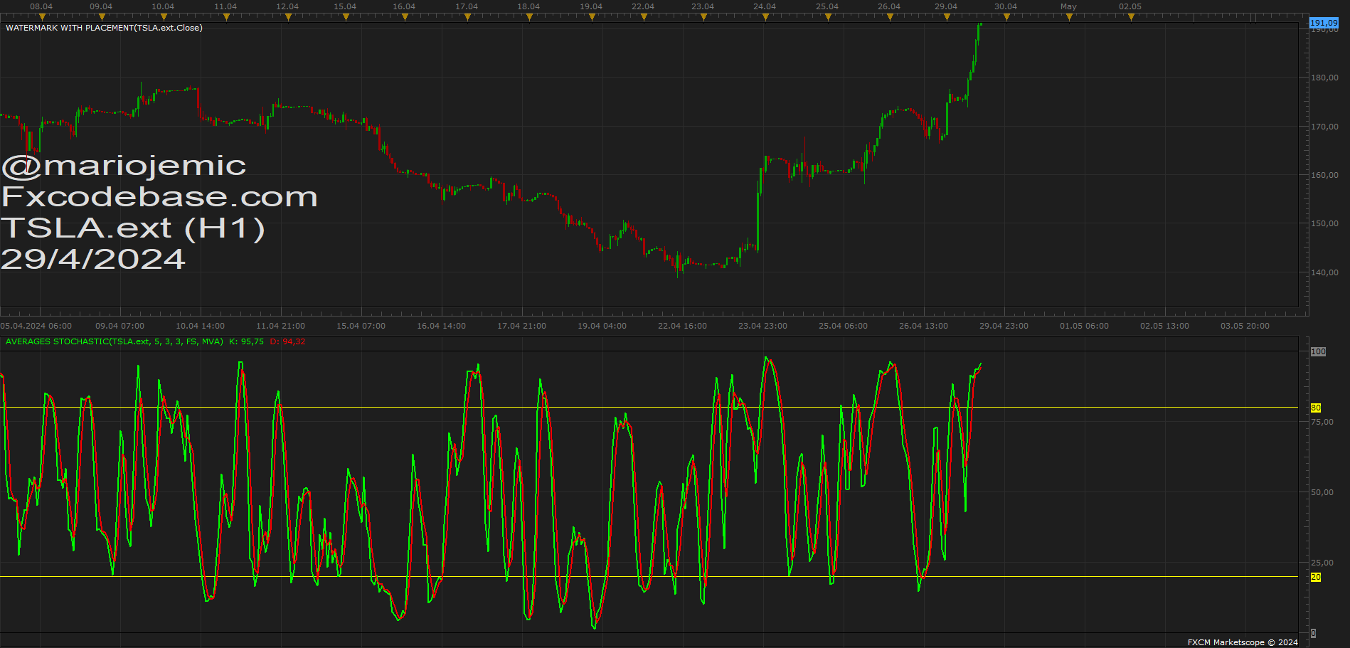Select the WATERMARK WITH PLACEMENT indicator label
The width and height of the screenshot is (1350, 648).
pyautogui.click(x=104, y=28)
